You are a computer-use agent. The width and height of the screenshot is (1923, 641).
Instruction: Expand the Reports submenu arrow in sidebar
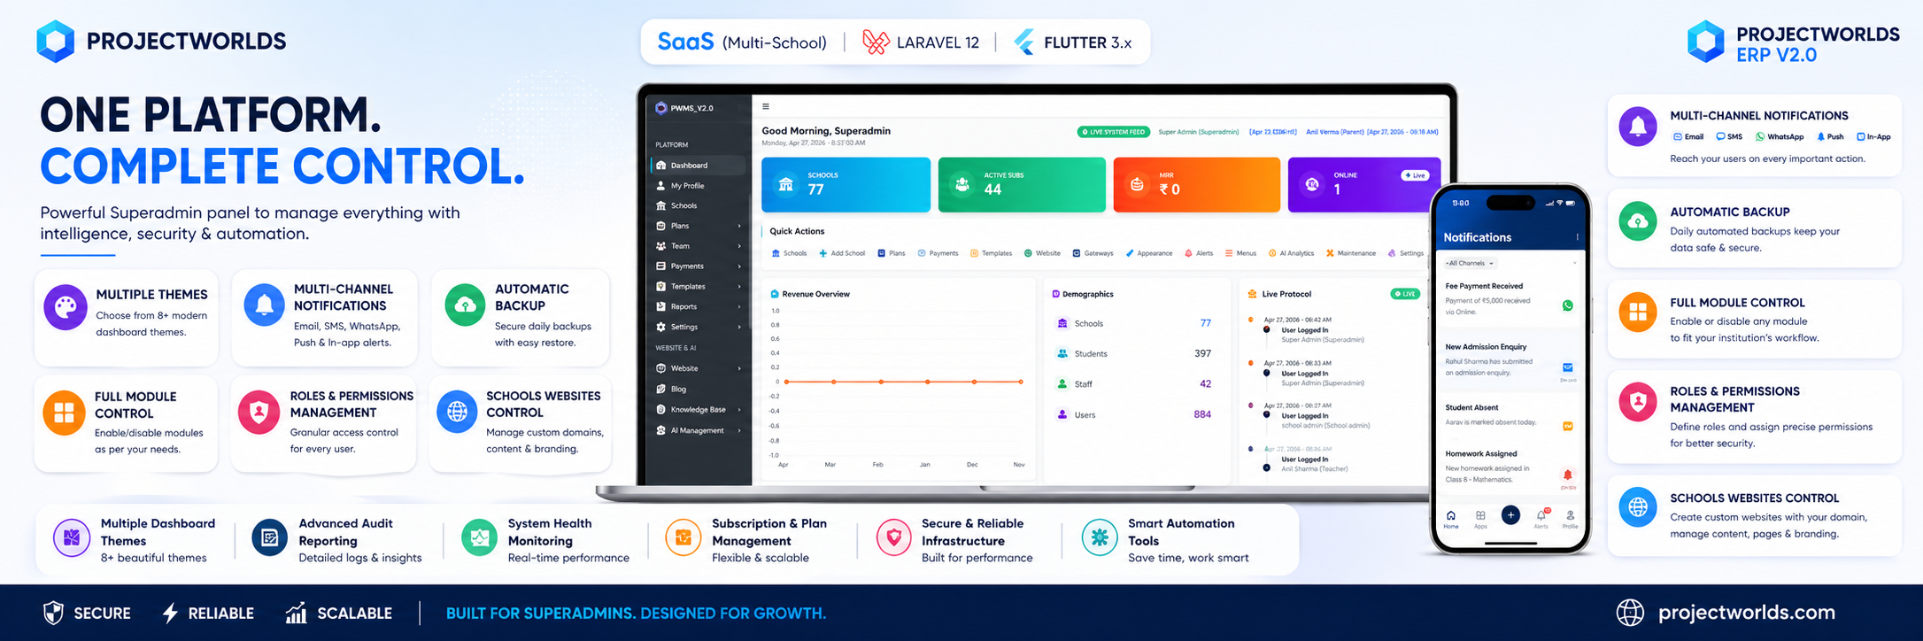[x=739, y=307]
